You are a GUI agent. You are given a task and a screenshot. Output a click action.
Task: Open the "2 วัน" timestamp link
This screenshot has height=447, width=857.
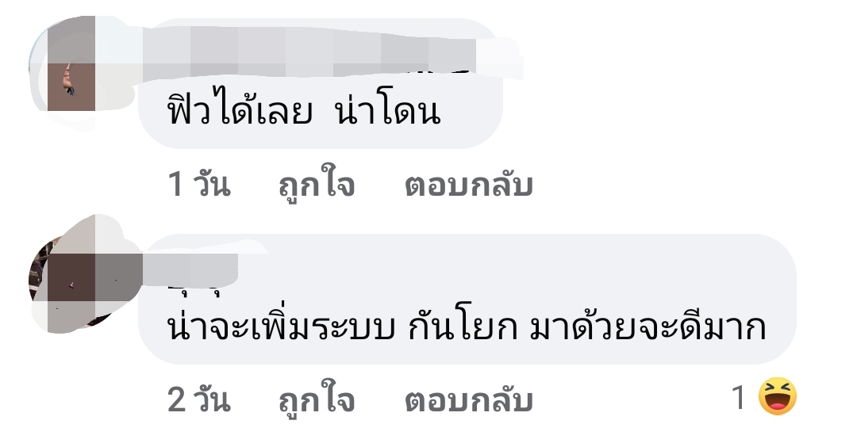click(x=199, y=399)
